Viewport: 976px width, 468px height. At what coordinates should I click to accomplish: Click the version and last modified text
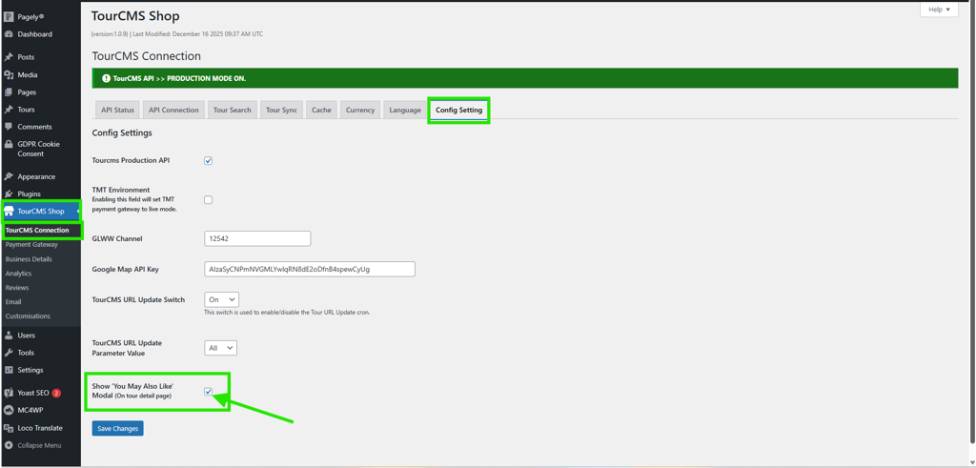[x=176, y=34]
